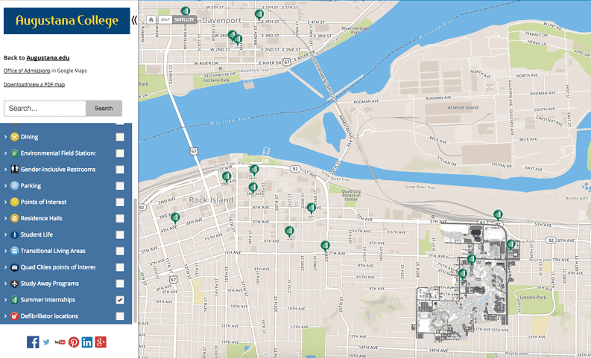The width and height of the screenshot is (591, 358).
Task: Expand the Transitional Living Areas arrow
Action: coord(5,251)
